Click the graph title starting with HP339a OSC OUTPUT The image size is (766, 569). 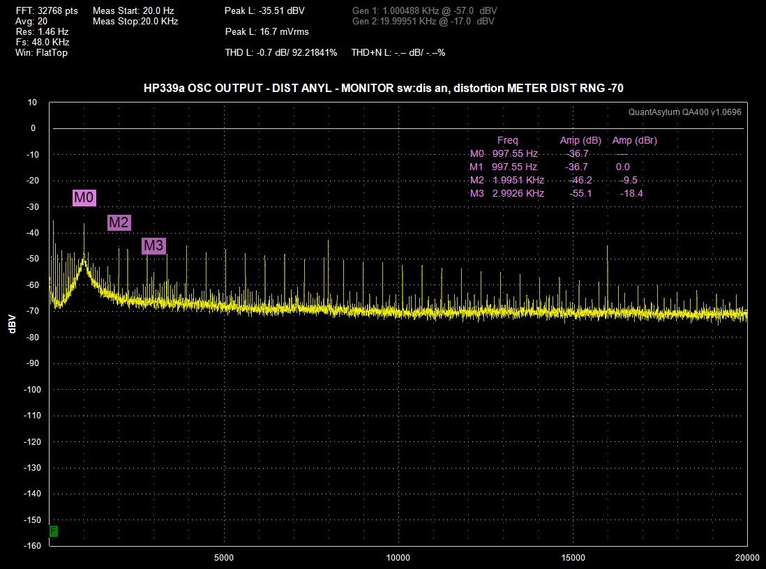[x=384, y=89]
